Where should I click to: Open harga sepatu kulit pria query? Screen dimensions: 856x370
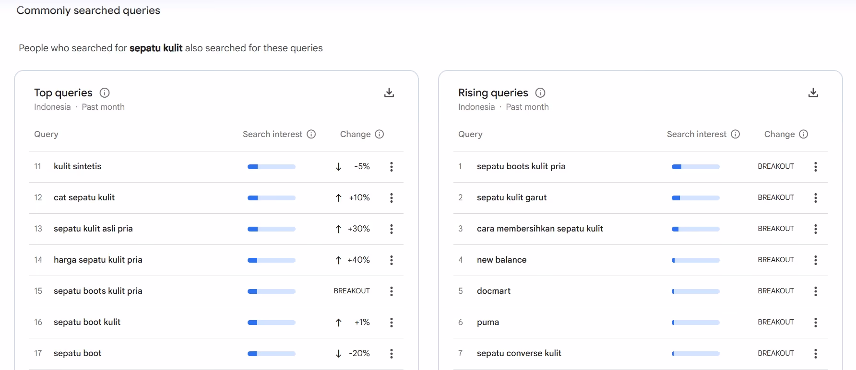(x=98, y=260)
